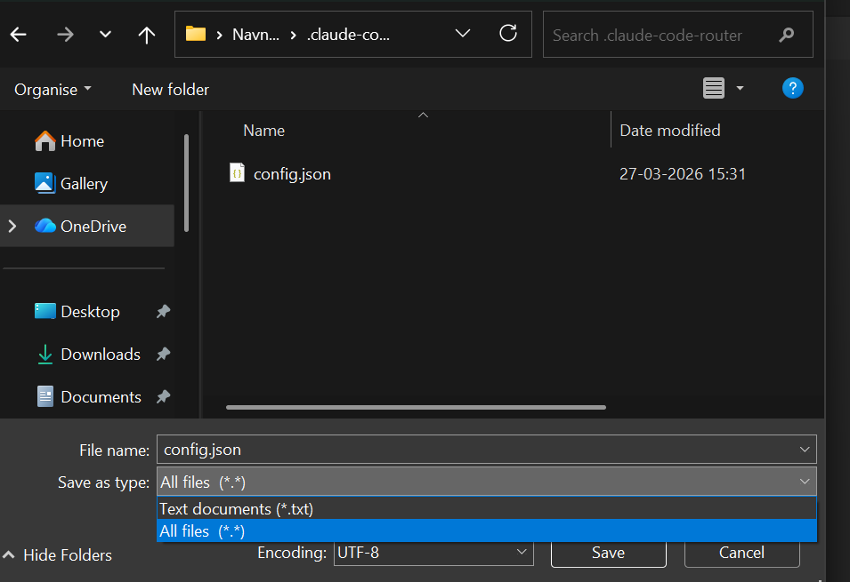Open the Organise menu

[53, 90]
